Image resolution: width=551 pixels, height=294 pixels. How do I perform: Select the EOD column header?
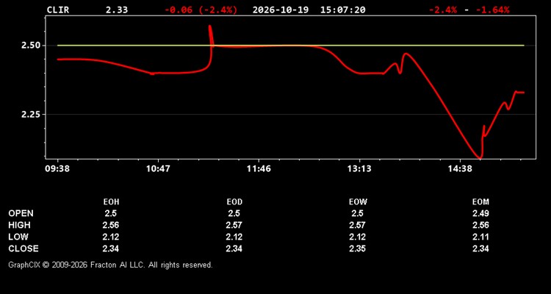(234, 202)
